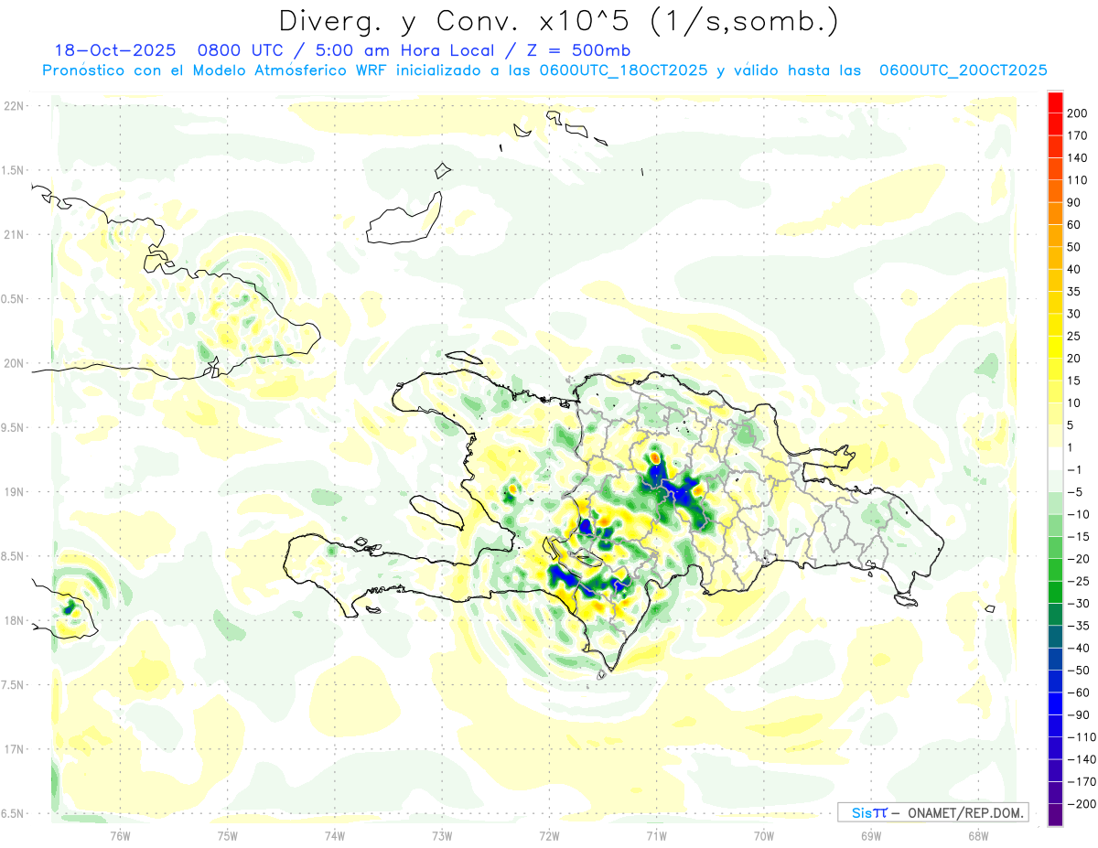Click the '70W' longitude label
The height and width of the screenshot is (848, 1098).
coord(764,835)
